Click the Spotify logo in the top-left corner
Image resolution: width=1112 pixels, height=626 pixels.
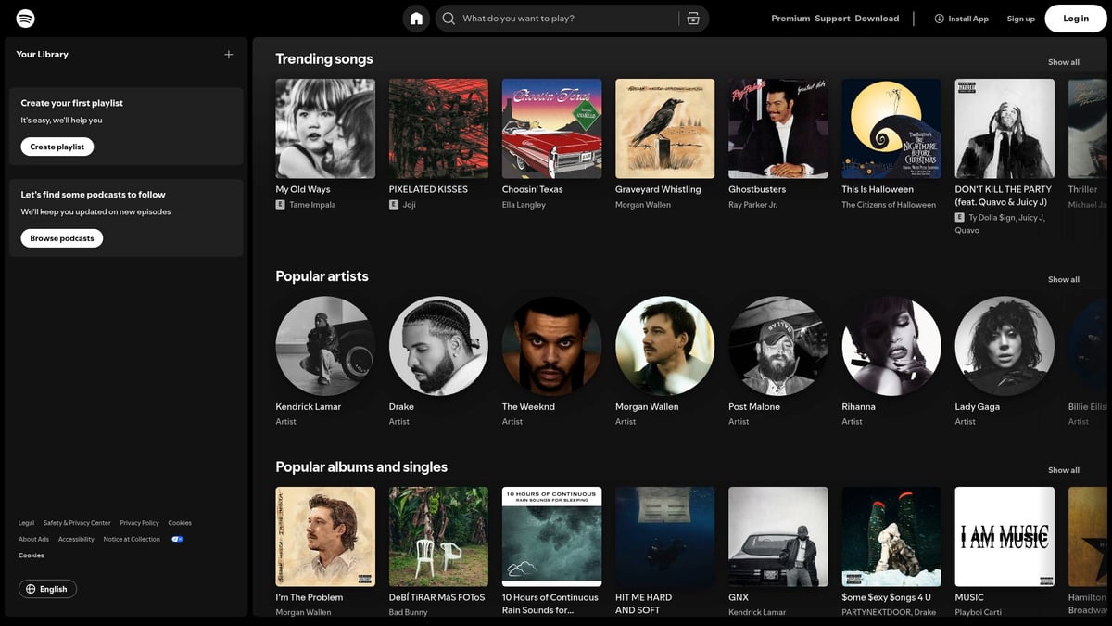click(25, 17)
